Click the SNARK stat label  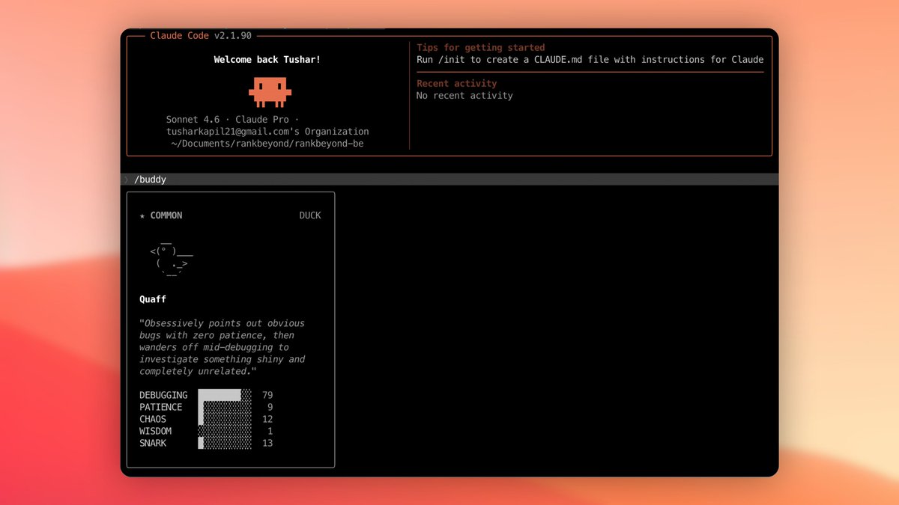153,443
